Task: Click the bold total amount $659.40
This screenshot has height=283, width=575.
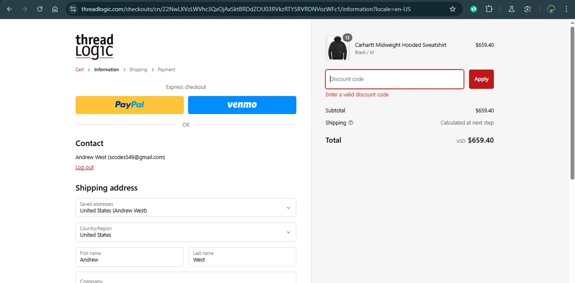Action: [x=481, y=140]
